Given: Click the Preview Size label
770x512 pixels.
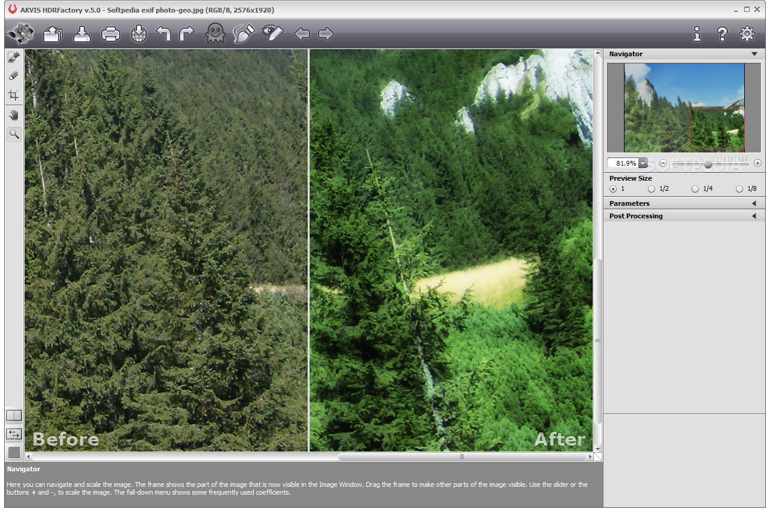Looking at the screenshot, I should click(630, 178).
